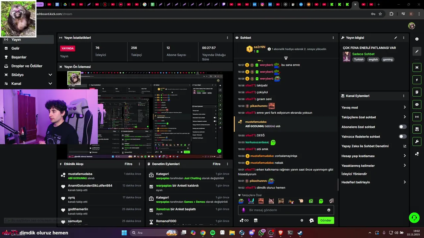The width and height of the screenshot is (424, 238).
Task: Click warpaplas in the Anketi kaldırdı entry
Action: pos(164,186)
